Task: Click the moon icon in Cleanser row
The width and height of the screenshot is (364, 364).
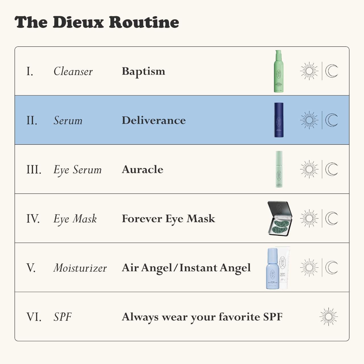Action: pos(331,71)
